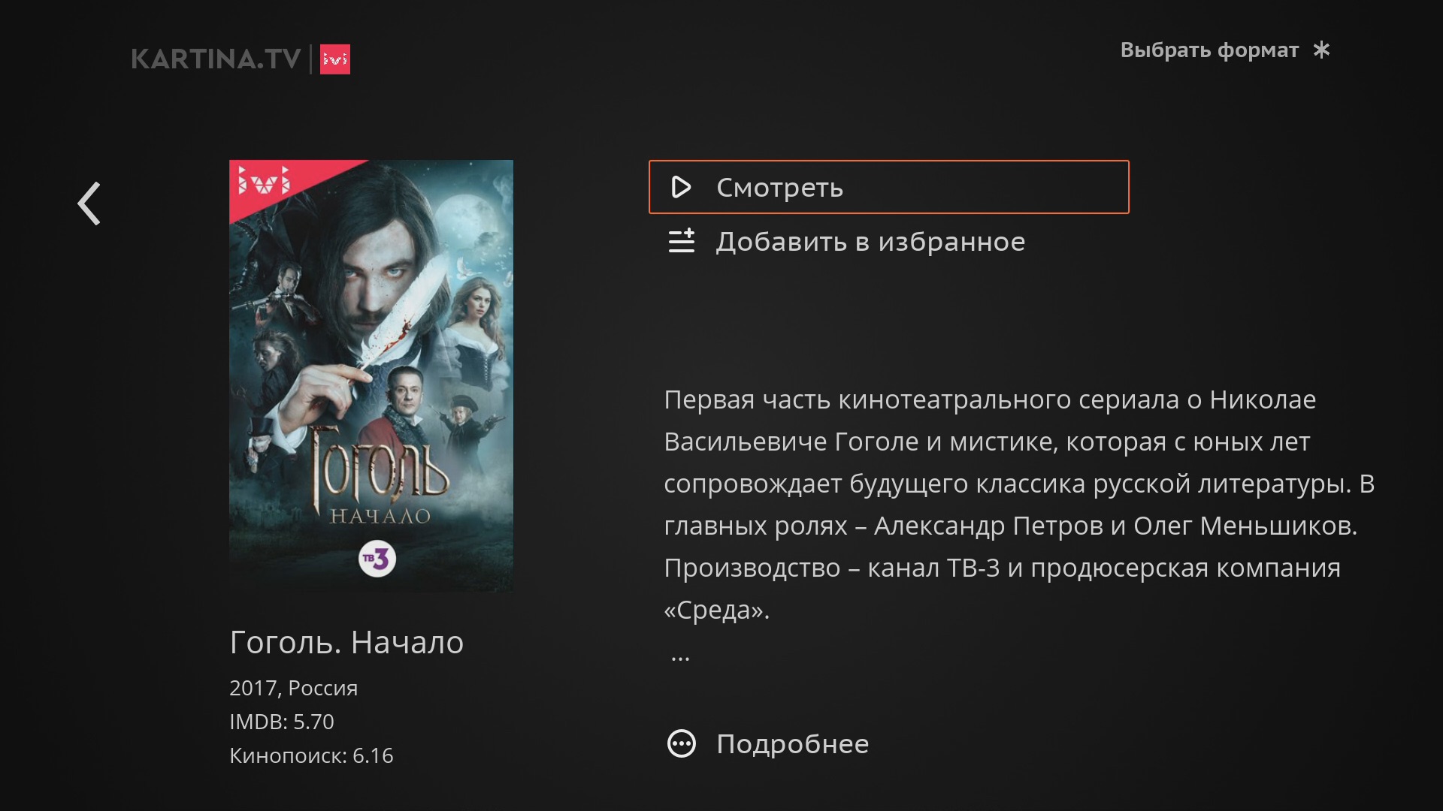This screenshot has height=811, width=1443.
Task: Click the TV3 channel logo on poster
Action: [377, 559]
